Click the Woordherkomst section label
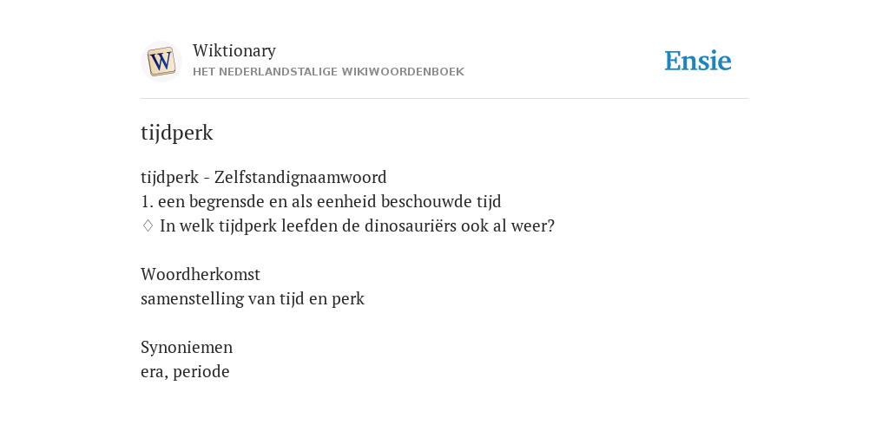 click(201, 274)
